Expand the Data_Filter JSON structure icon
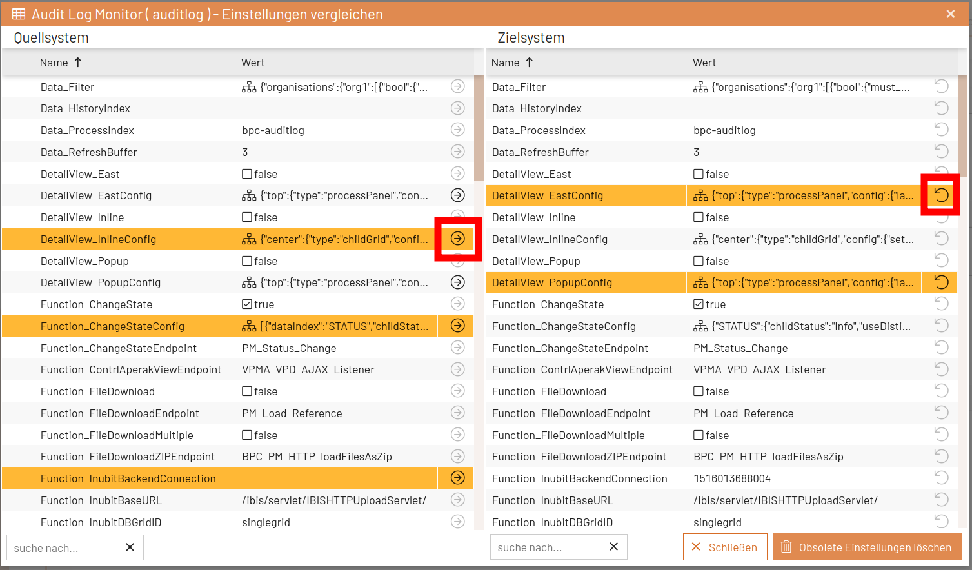The width and height of the screenshot is (972, 570). [249, 86]
